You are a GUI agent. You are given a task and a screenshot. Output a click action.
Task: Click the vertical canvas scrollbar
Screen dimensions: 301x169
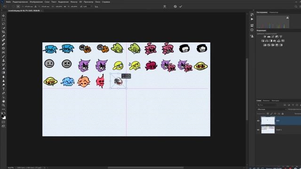pyautogui.click(x=247, y=89)
